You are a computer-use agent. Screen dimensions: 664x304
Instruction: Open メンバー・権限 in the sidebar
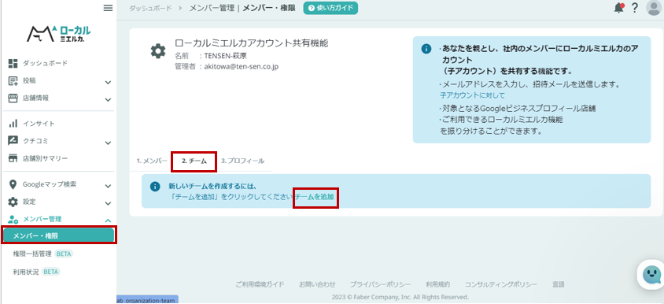tap(58, 235)
